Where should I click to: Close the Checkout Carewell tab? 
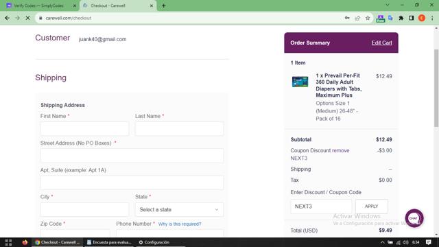click(152, 5)
